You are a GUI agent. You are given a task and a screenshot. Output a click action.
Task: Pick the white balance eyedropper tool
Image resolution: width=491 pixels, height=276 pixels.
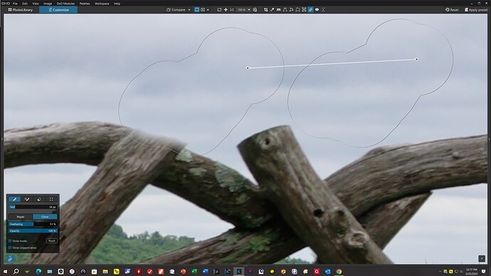click(x=272, y=10)
